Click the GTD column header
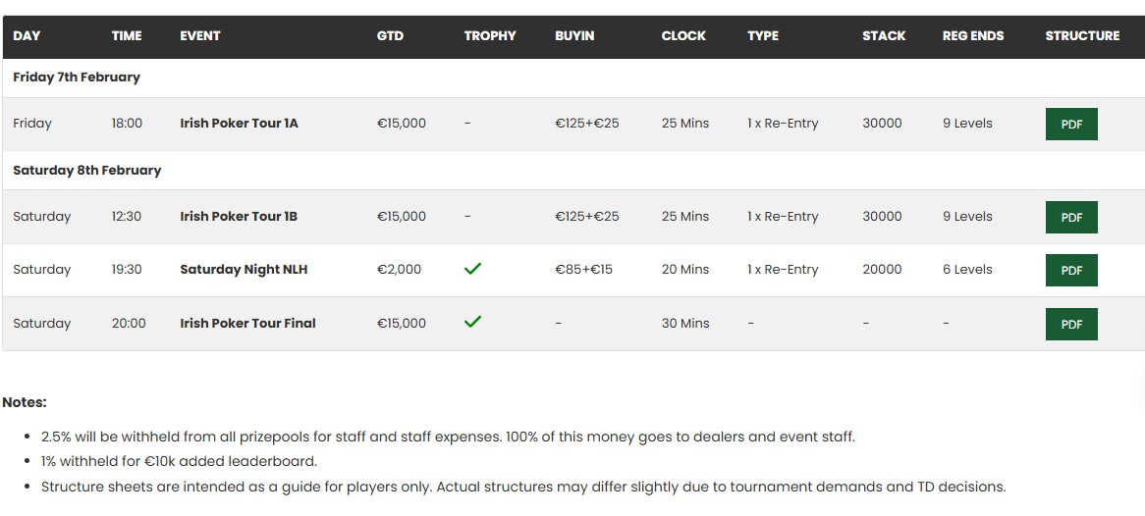The image size is (1145, 516). 390,36
